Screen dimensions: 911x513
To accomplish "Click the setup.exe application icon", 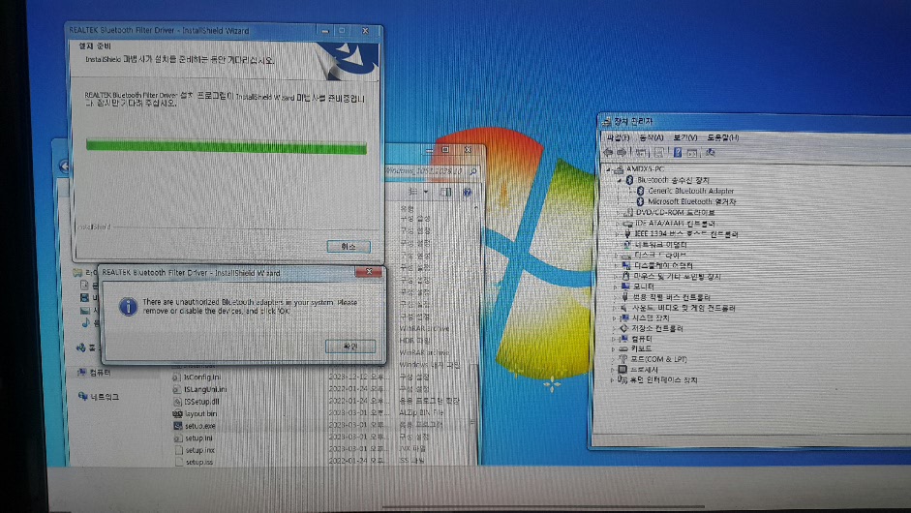I will [x=178, y=426].
